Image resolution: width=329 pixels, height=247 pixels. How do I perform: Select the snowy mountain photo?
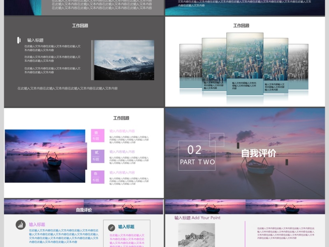click(x=124, y=60)
